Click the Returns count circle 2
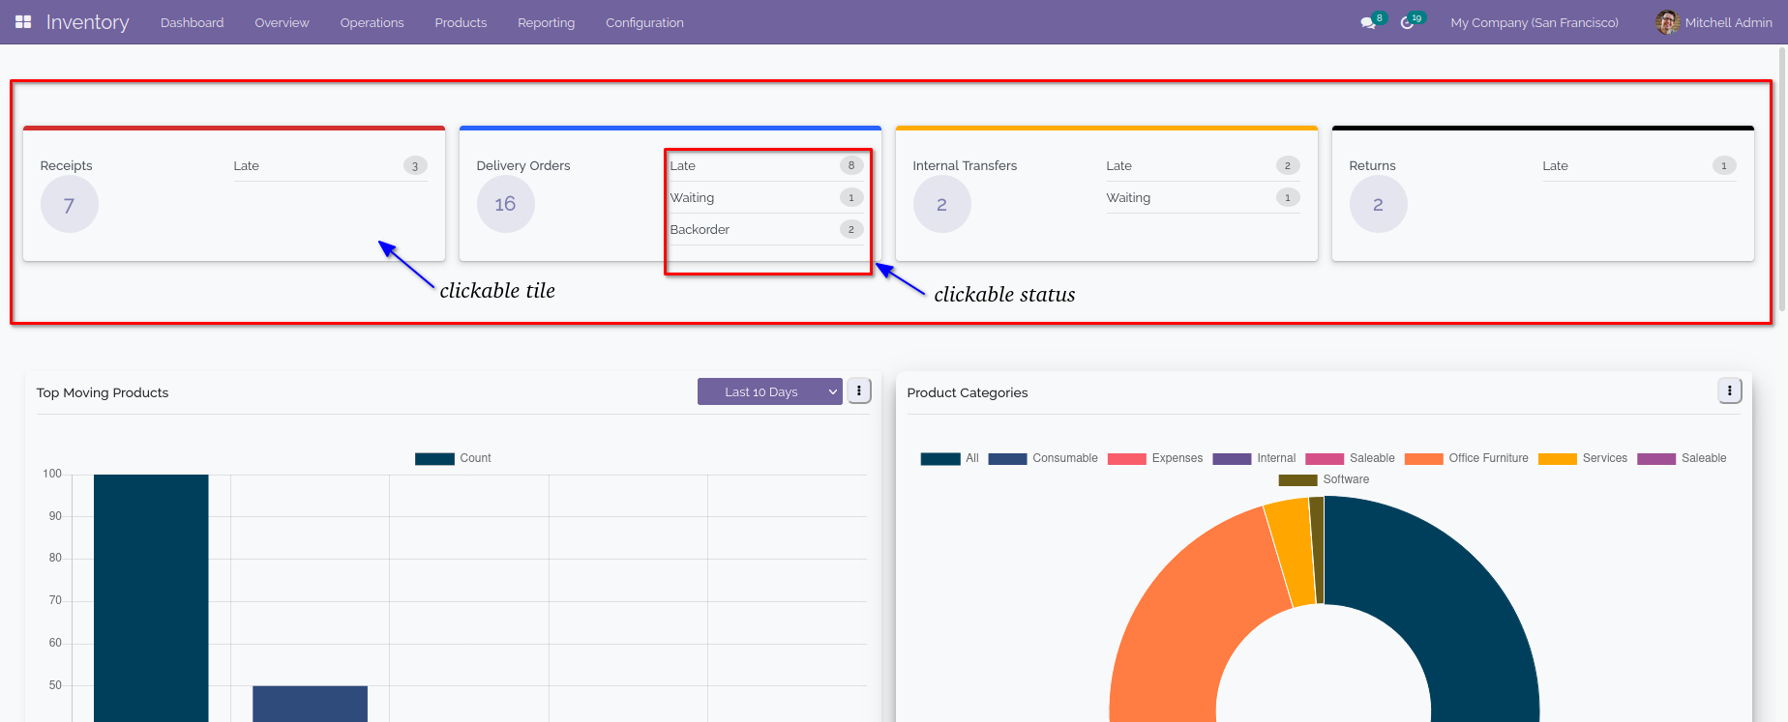This screenshot has height=722, width=1788. 1379,204
